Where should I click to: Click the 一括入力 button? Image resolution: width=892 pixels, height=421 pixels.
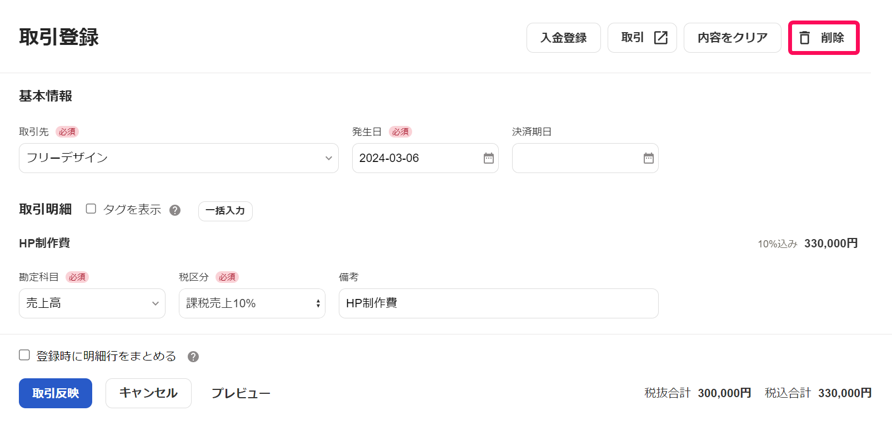pos(225,211)
